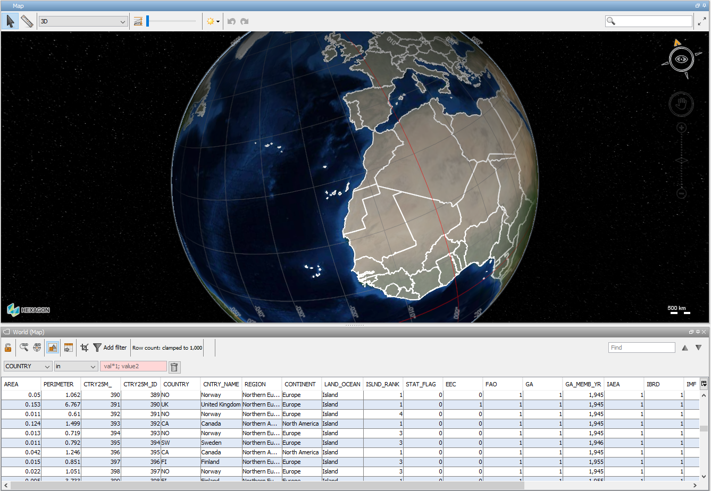
Task: Click the center on selection target icon
Action: pos(37,348)
